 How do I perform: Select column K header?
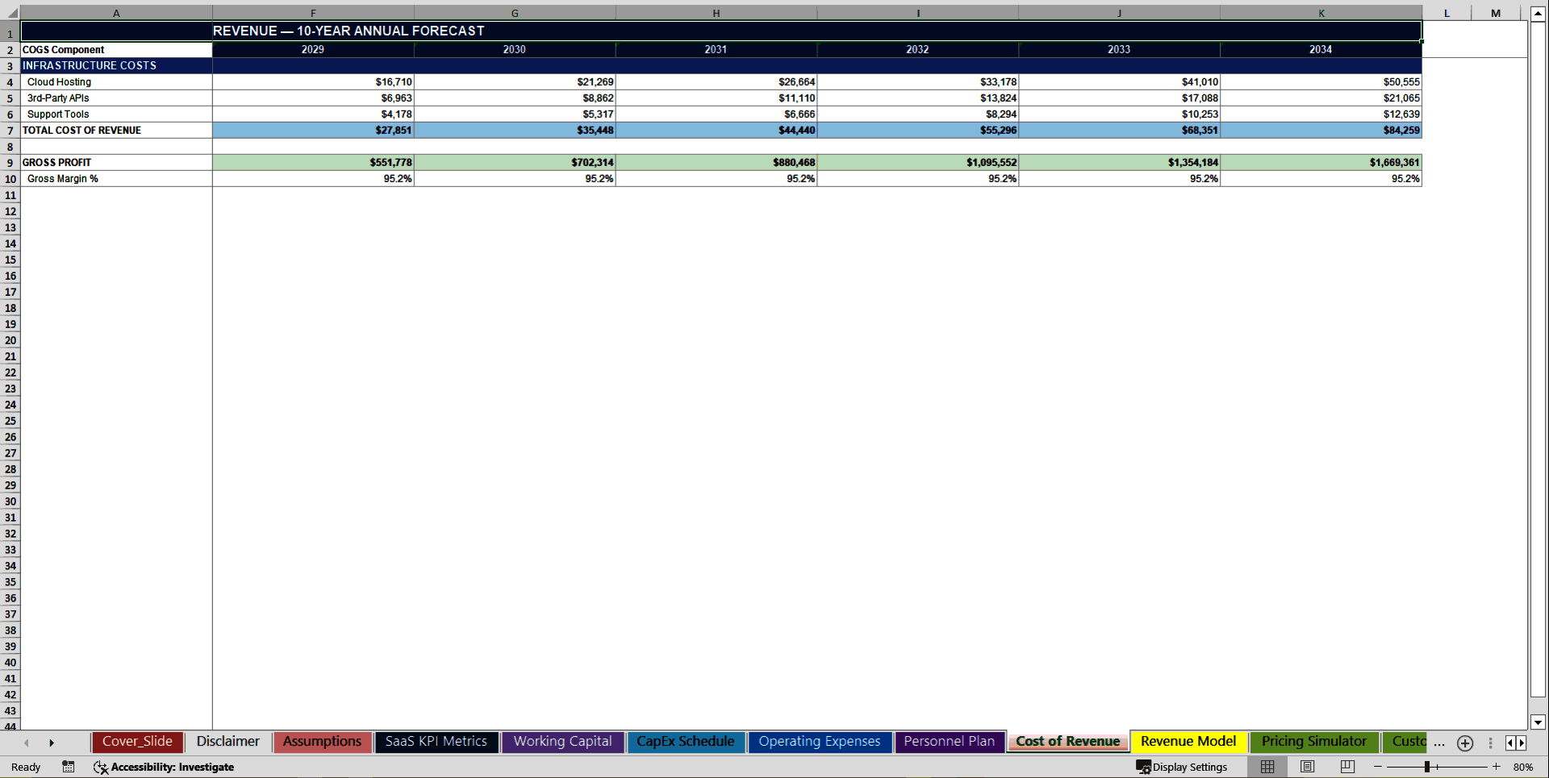tap(1321, 13)
